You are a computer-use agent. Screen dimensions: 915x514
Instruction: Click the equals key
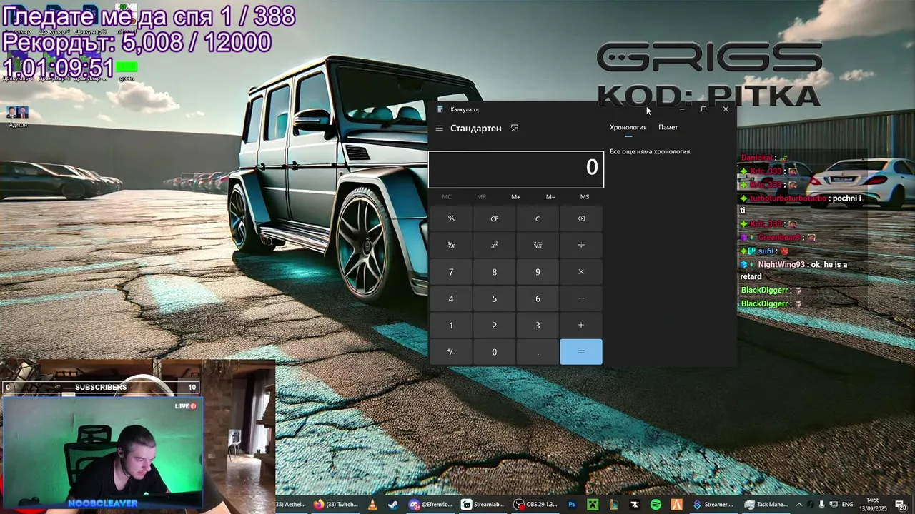(581, 352)
